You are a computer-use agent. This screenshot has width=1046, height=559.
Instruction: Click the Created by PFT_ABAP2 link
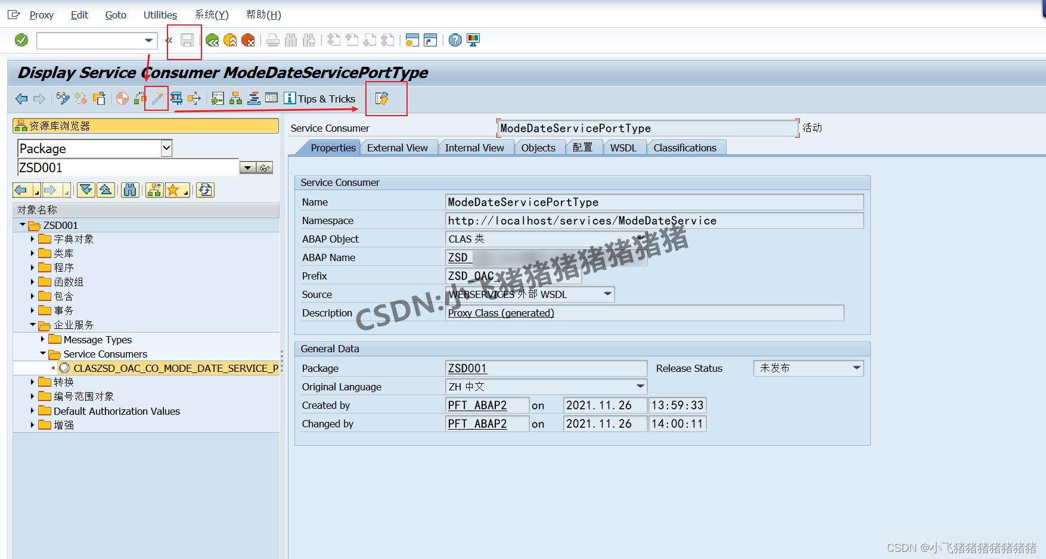click(x=477, y=405)
